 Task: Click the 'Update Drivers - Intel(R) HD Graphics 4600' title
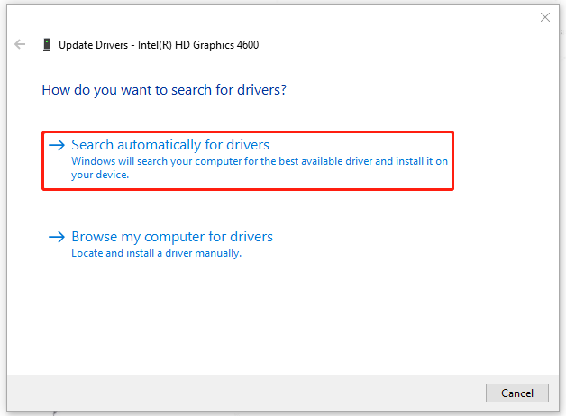point(160,44)
